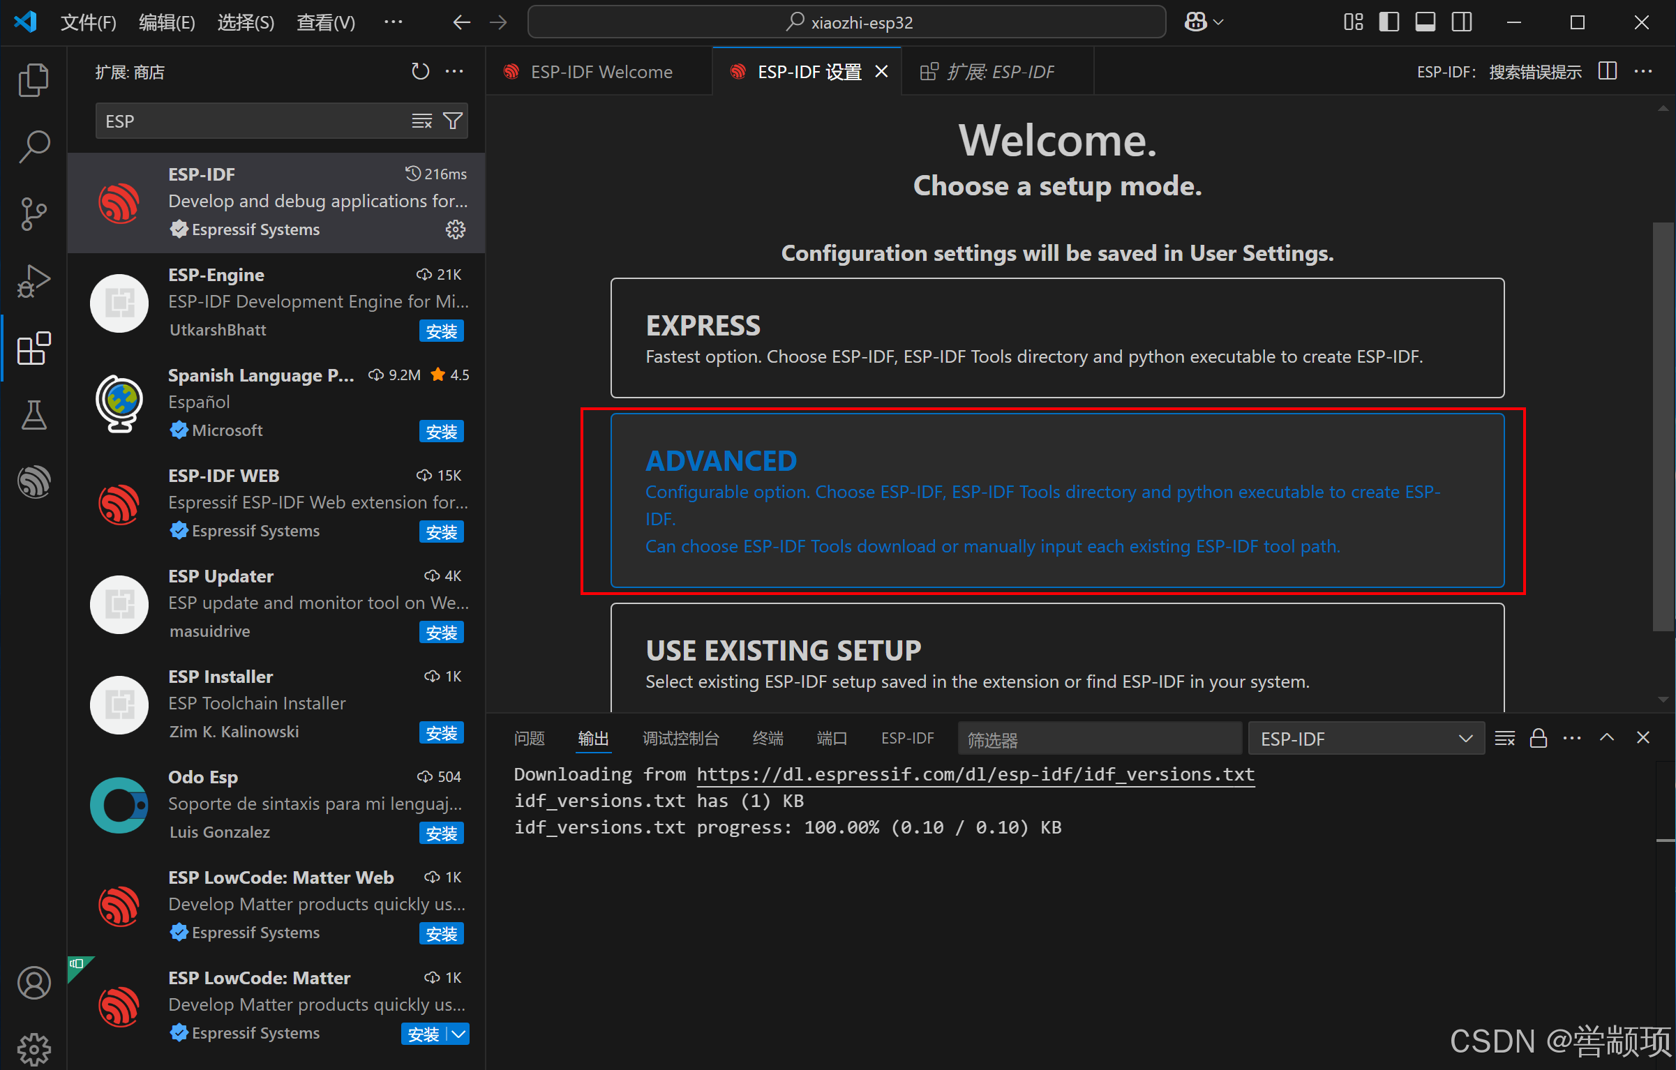This screenshot has height=1070, width=1676.
Task: Click the output 筛选器 filter field
Action: 1099,739
